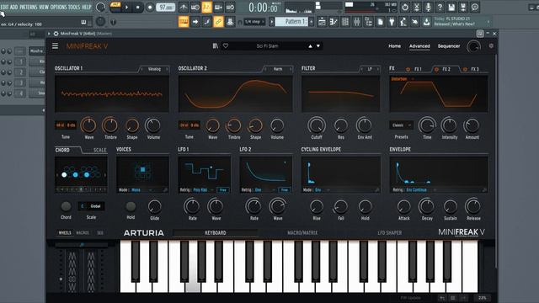Open Envelope Retrig Env Continue dropdown
The width and height of the screenshot is (539, 303).
tap(421, 190)
